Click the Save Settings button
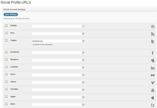Image resolution: width=157 pixels, height=108 pixels. [x=11, y=15]
